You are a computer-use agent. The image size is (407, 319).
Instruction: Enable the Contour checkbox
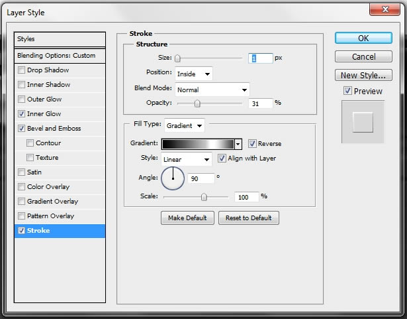[x=30, y=143]
